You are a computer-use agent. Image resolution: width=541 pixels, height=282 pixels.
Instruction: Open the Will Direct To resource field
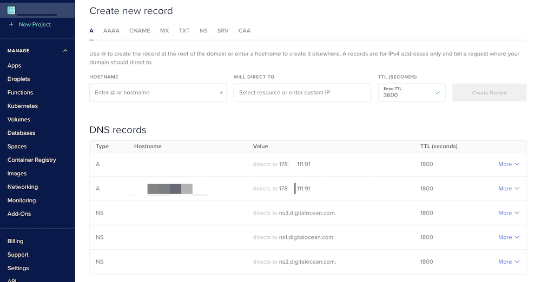pyautogui.click(x=302, y=93)
